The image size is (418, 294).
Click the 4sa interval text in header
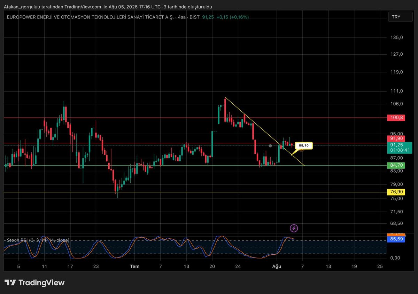point(181,17)
